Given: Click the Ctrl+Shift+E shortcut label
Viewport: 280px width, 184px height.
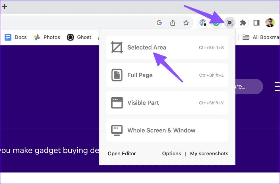Looking at the screenshot, I should click(x=211, y=75).
